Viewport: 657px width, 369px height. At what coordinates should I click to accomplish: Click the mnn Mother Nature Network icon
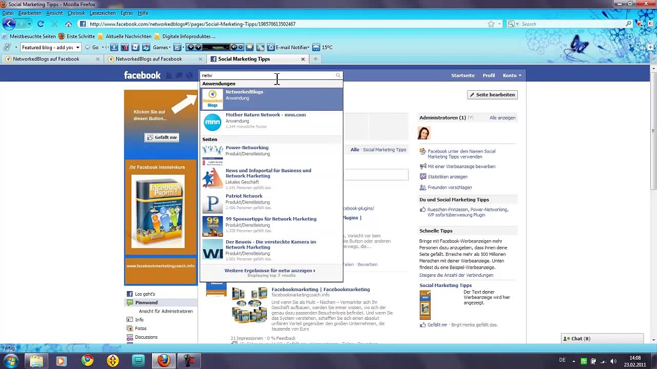[x=212, y=122]
